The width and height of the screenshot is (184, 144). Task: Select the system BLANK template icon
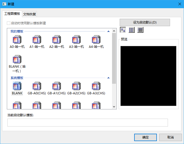click(x=17, y=86)
